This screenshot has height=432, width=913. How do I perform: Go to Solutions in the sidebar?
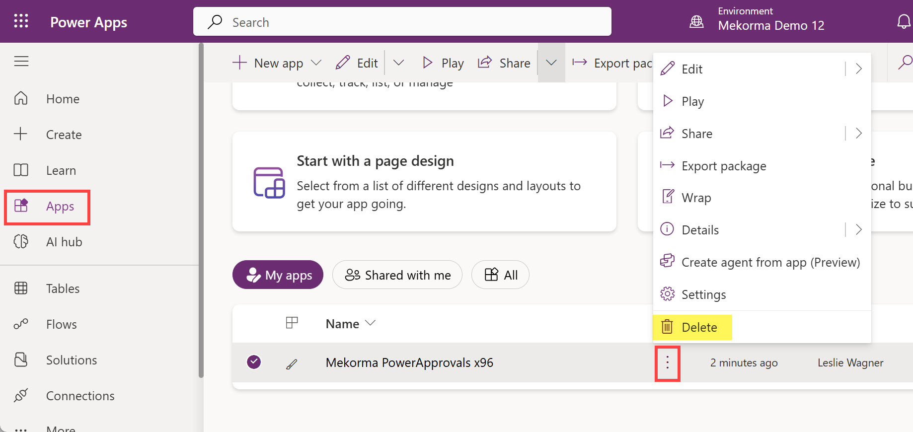click(x=71, y=360)
